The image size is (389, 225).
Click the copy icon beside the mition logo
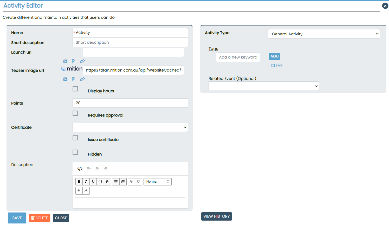(63, 69)
